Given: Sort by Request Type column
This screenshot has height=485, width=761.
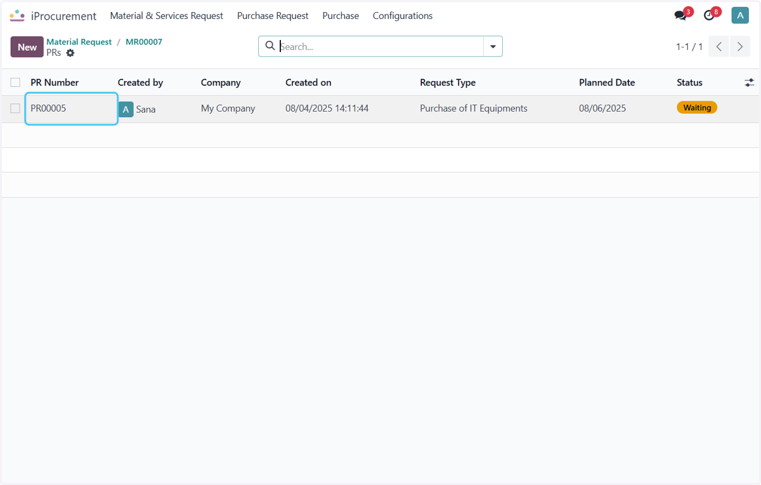Looking at the screenshot, I should 448,82.
